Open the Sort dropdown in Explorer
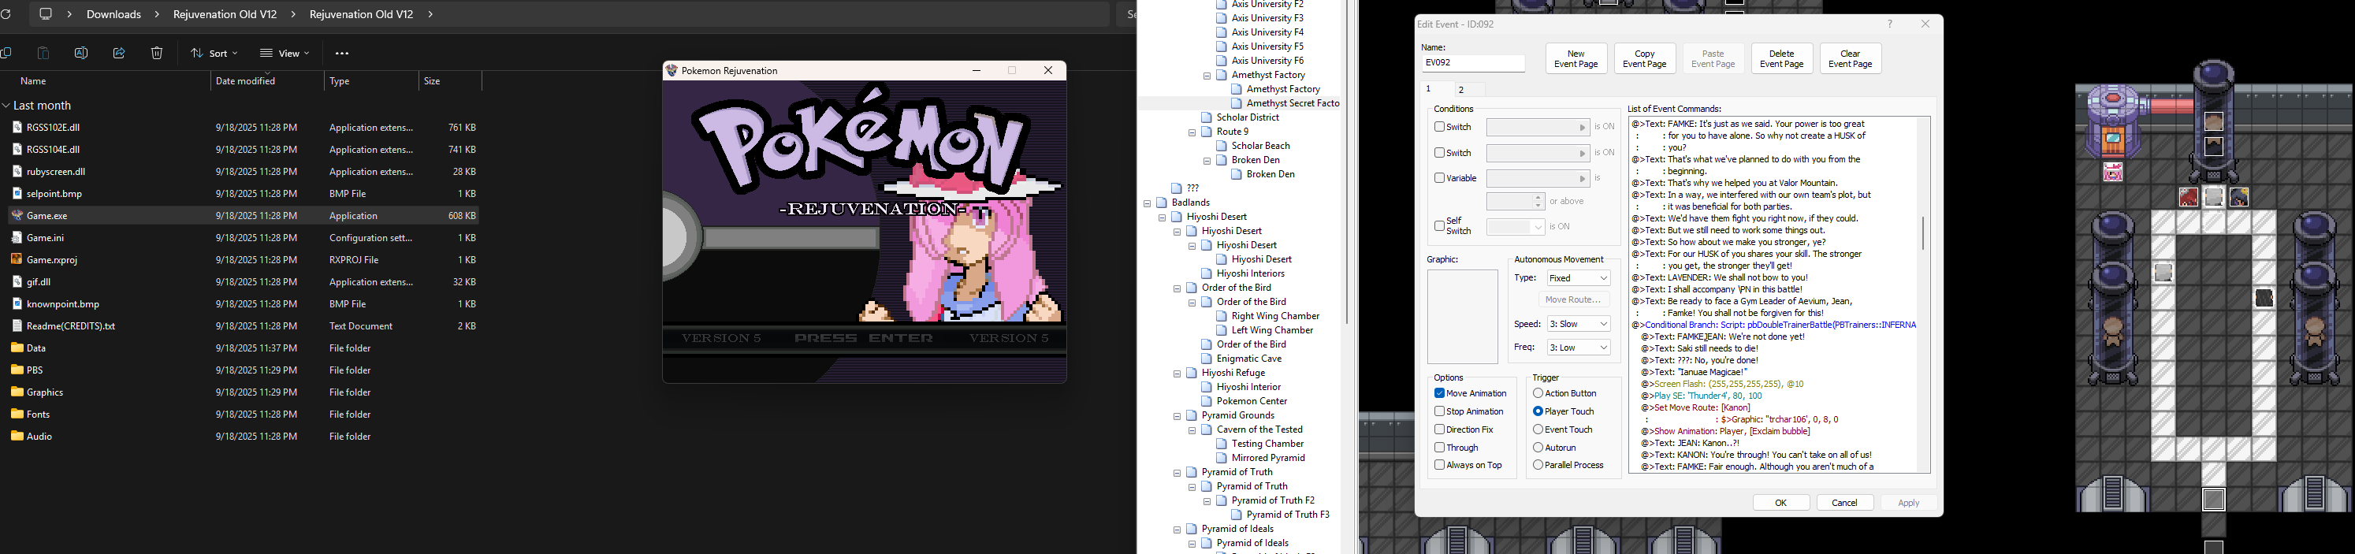2355x554 pixels. [214, 53]
